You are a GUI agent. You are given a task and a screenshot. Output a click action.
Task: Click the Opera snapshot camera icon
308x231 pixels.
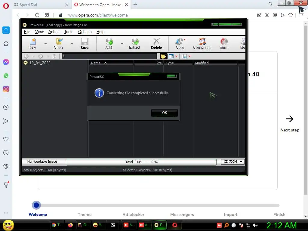tap(267, 15)
